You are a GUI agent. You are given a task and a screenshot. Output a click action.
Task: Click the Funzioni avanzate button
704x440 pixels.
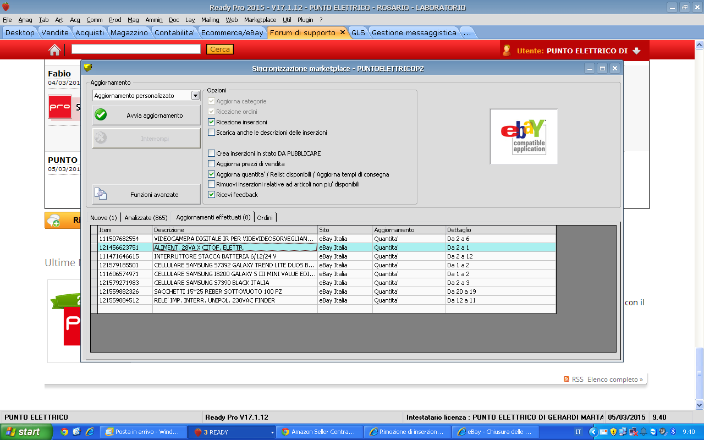pyautogui.click(x=146, y=194)
